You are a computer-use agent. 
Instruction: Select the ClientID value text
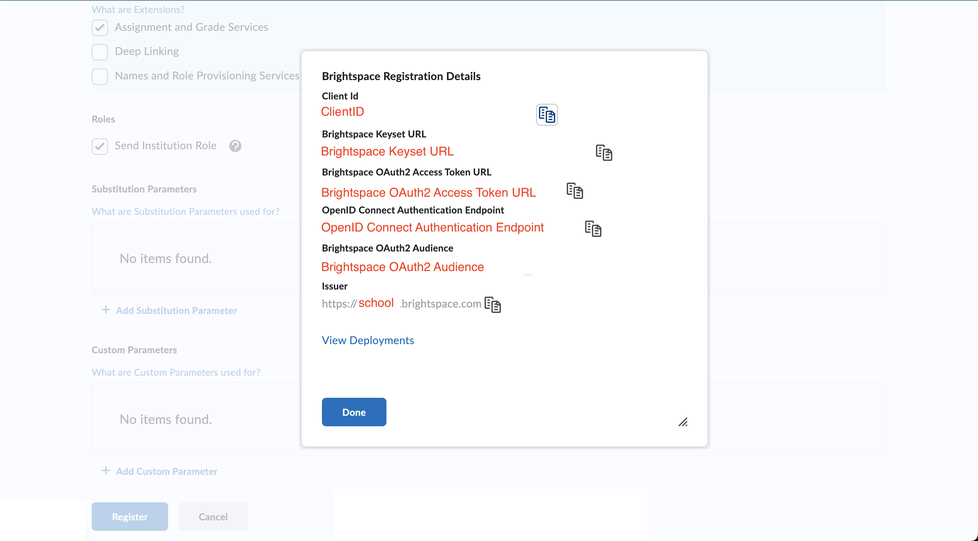pyautogui.click(x=342, y=112)
